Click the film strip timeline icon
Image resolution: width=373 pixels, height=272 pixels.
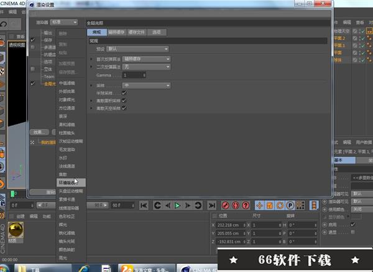(x=314, y=205)
